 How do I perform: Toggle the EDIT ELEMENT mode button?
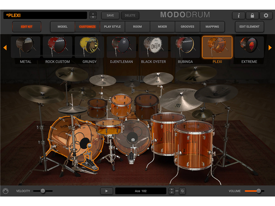[x=249, y=27]
